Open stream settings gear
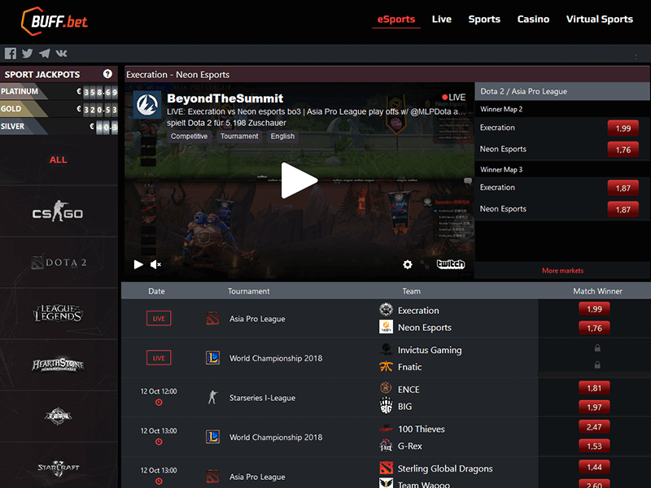 click(x=408, y=264)
